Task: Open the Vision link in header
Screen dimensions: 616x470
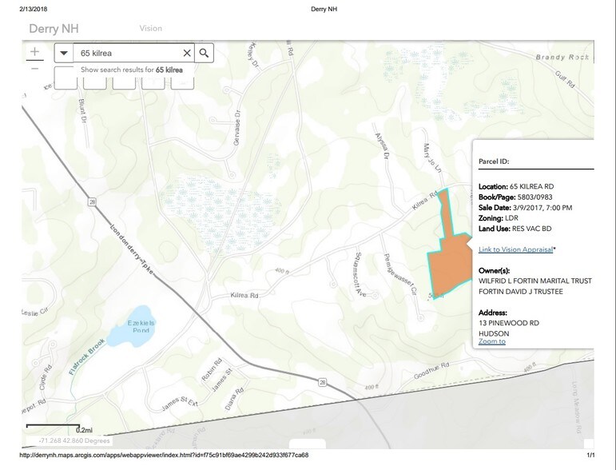Action: click(150, 28)
